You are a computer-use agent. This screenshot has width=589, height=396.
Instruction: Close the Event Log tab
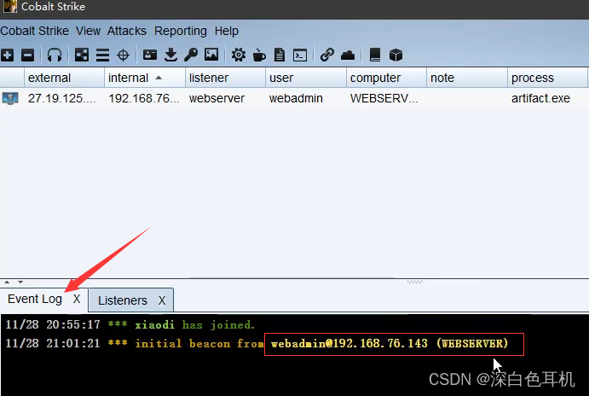tap(77, 299)
